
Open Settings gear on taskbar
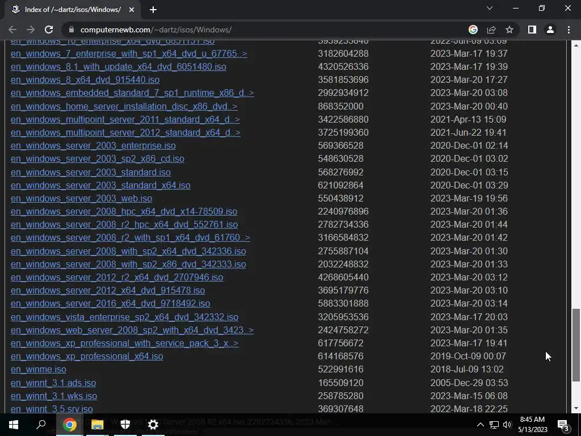pyautogui.click(x=153, y=425)
